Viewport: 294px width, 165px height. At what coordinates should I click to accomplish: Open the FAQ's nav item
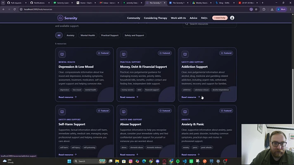point(204,18)
